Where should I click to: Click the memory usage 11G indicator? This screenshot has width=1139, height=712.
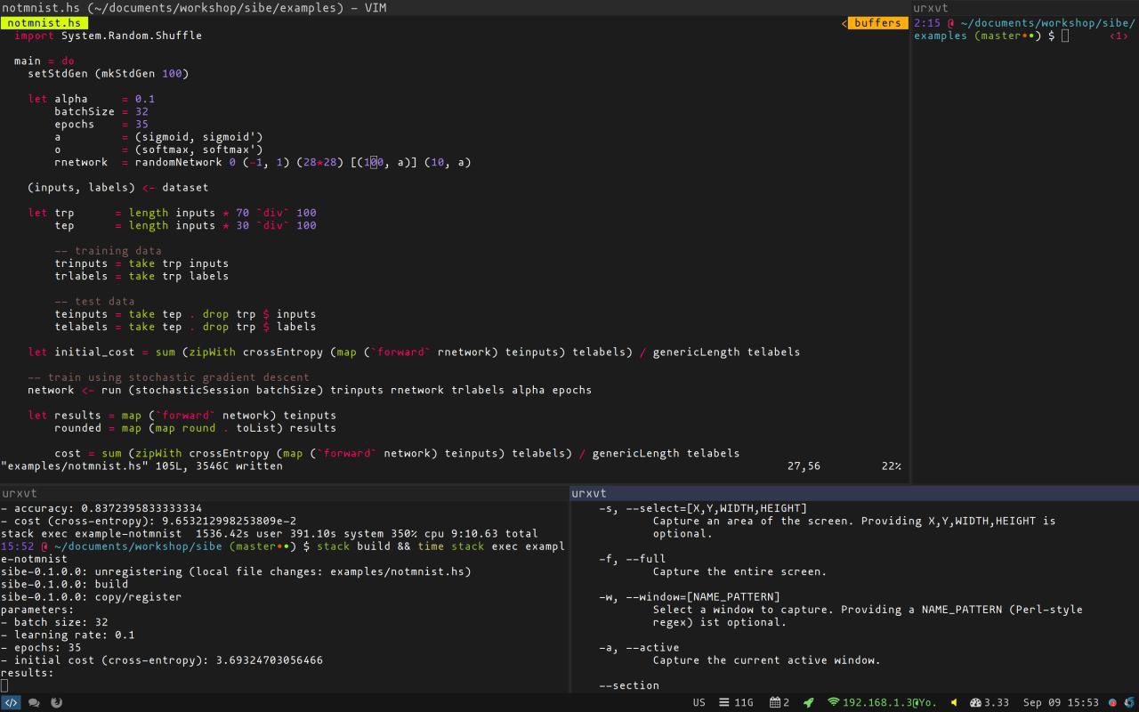click(x=736, y=702)
